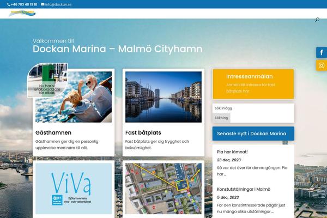Click the Välkommen till text
The width and height of the screenshot is (327, 218).
click(53, 41)
